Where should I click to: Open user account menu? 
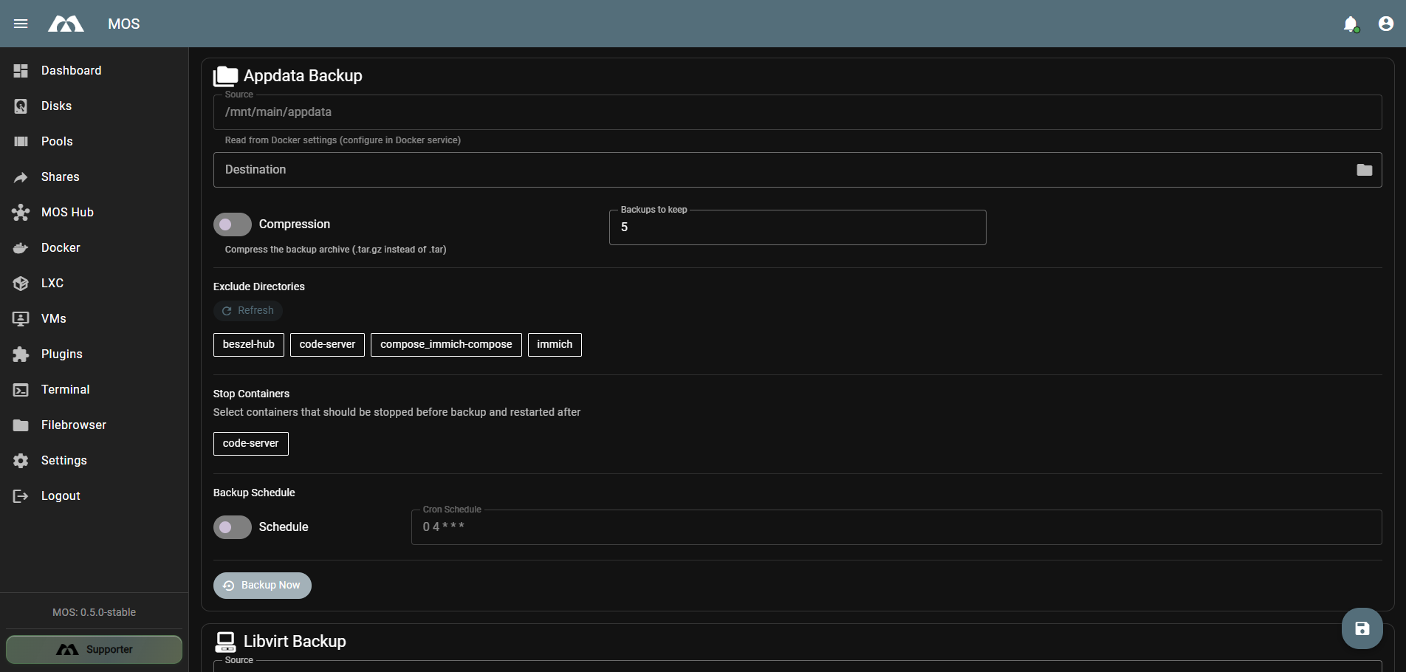click(1386, 24)
